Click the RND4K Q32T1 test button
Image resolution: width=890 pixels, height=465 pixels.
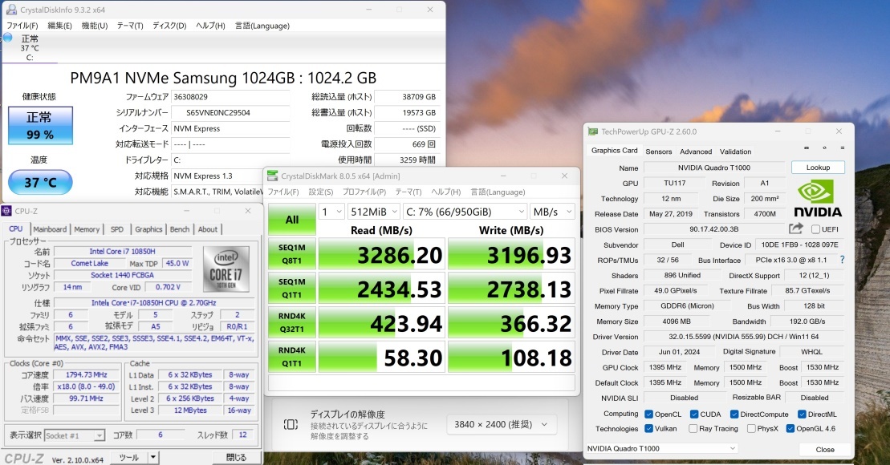click(x=292, y=322)
